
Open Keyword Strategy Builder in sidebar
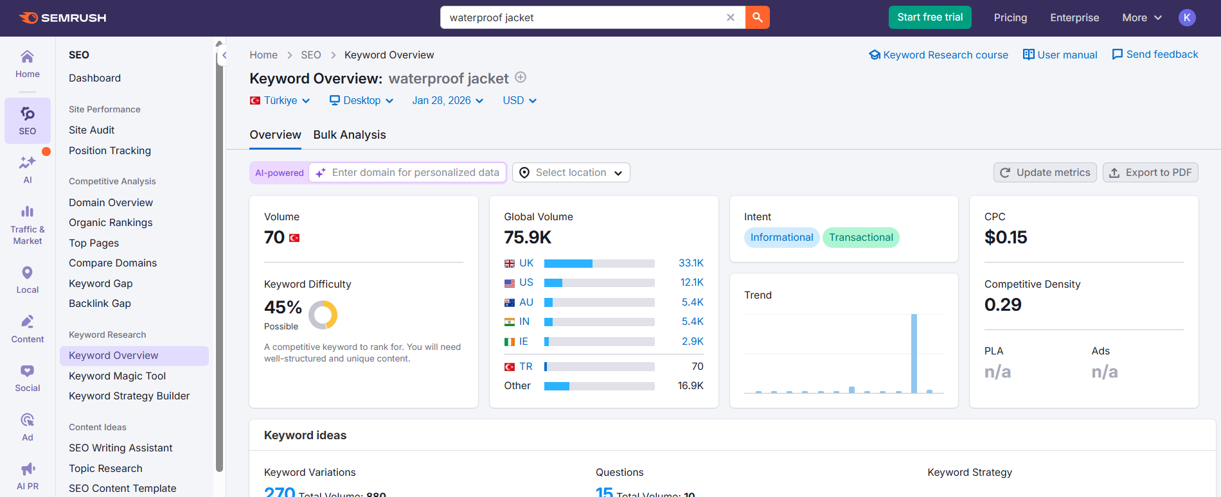tap(129, 396)
